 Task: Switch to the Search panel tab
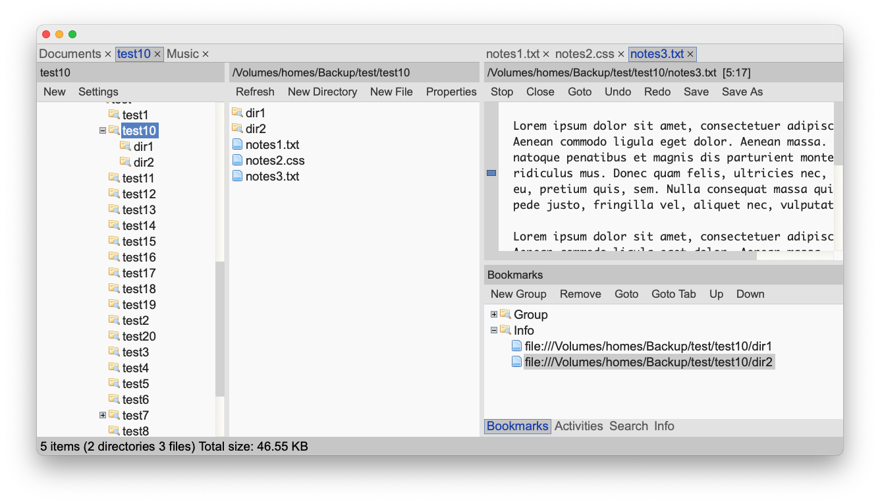(x=628, y=426)
